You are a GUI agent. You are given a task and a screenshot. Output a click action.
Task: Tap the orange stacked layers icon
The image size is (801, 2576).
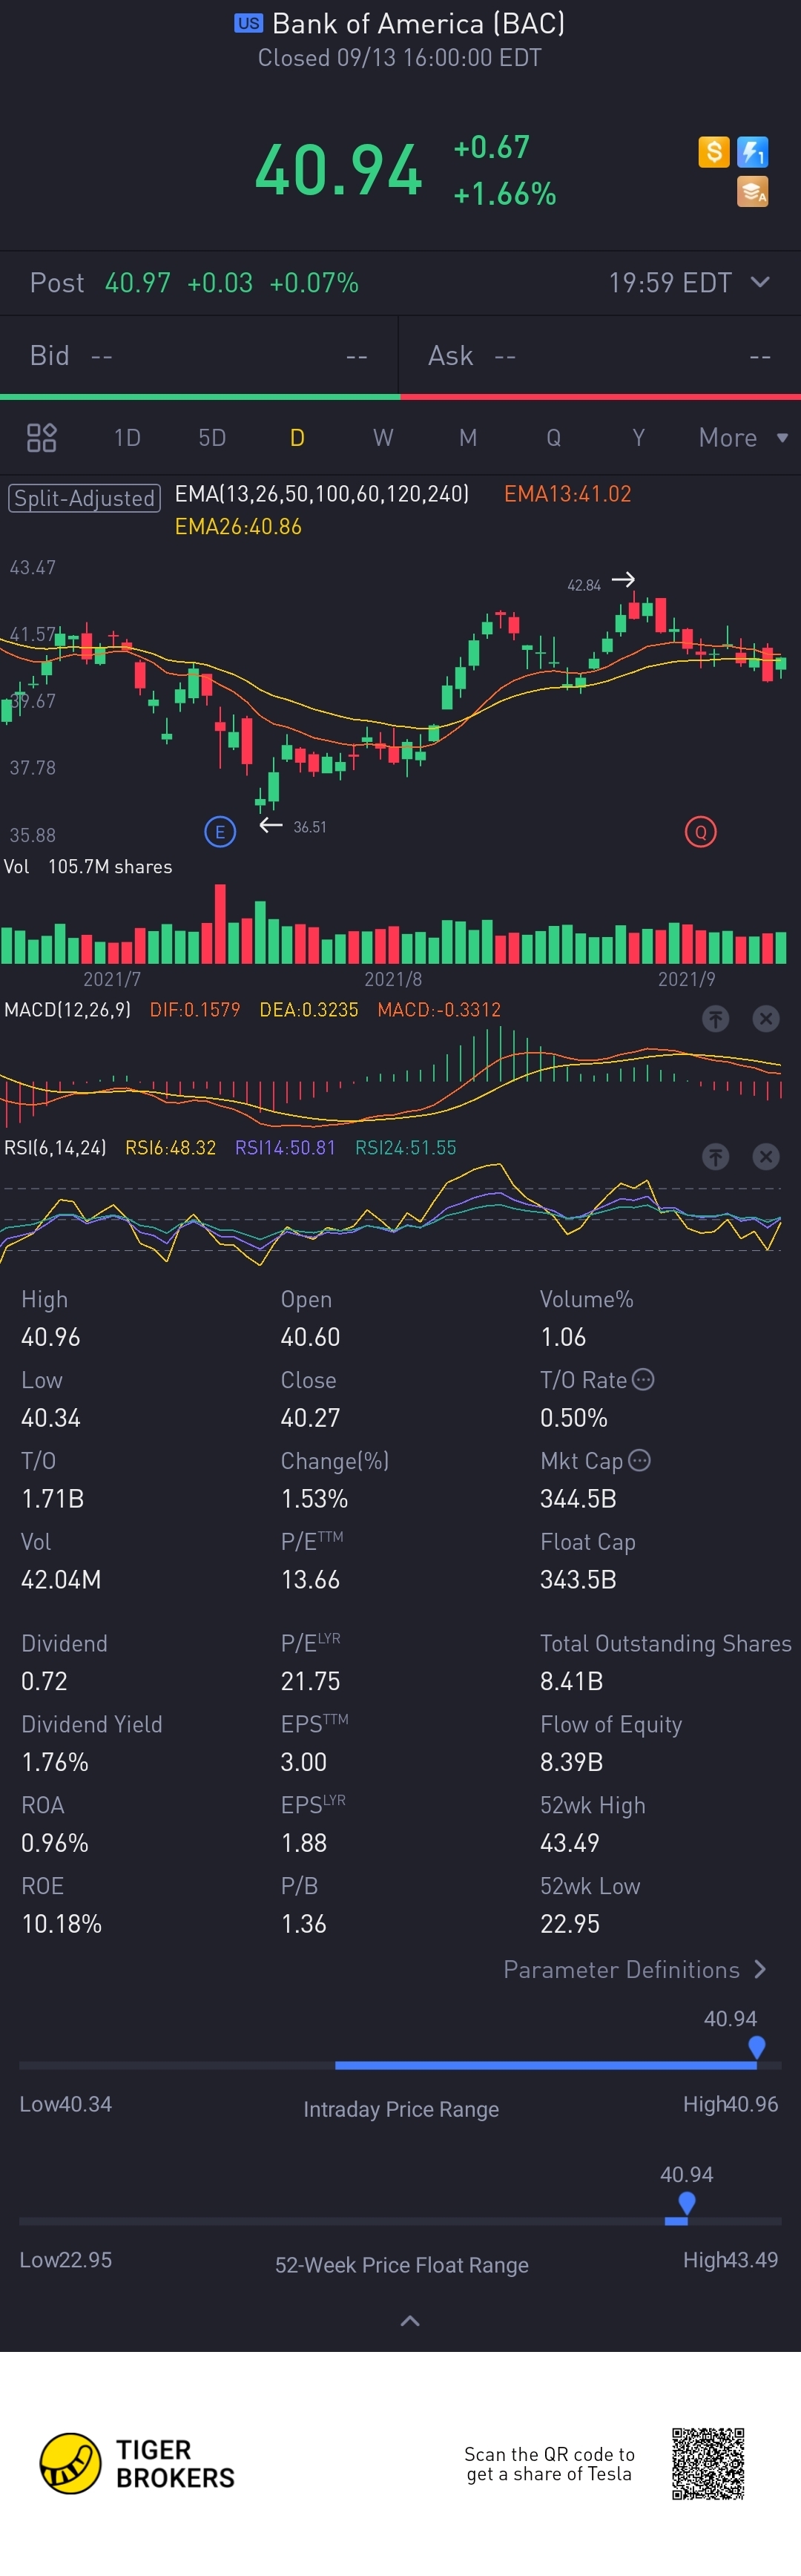[x=752, y=191]
